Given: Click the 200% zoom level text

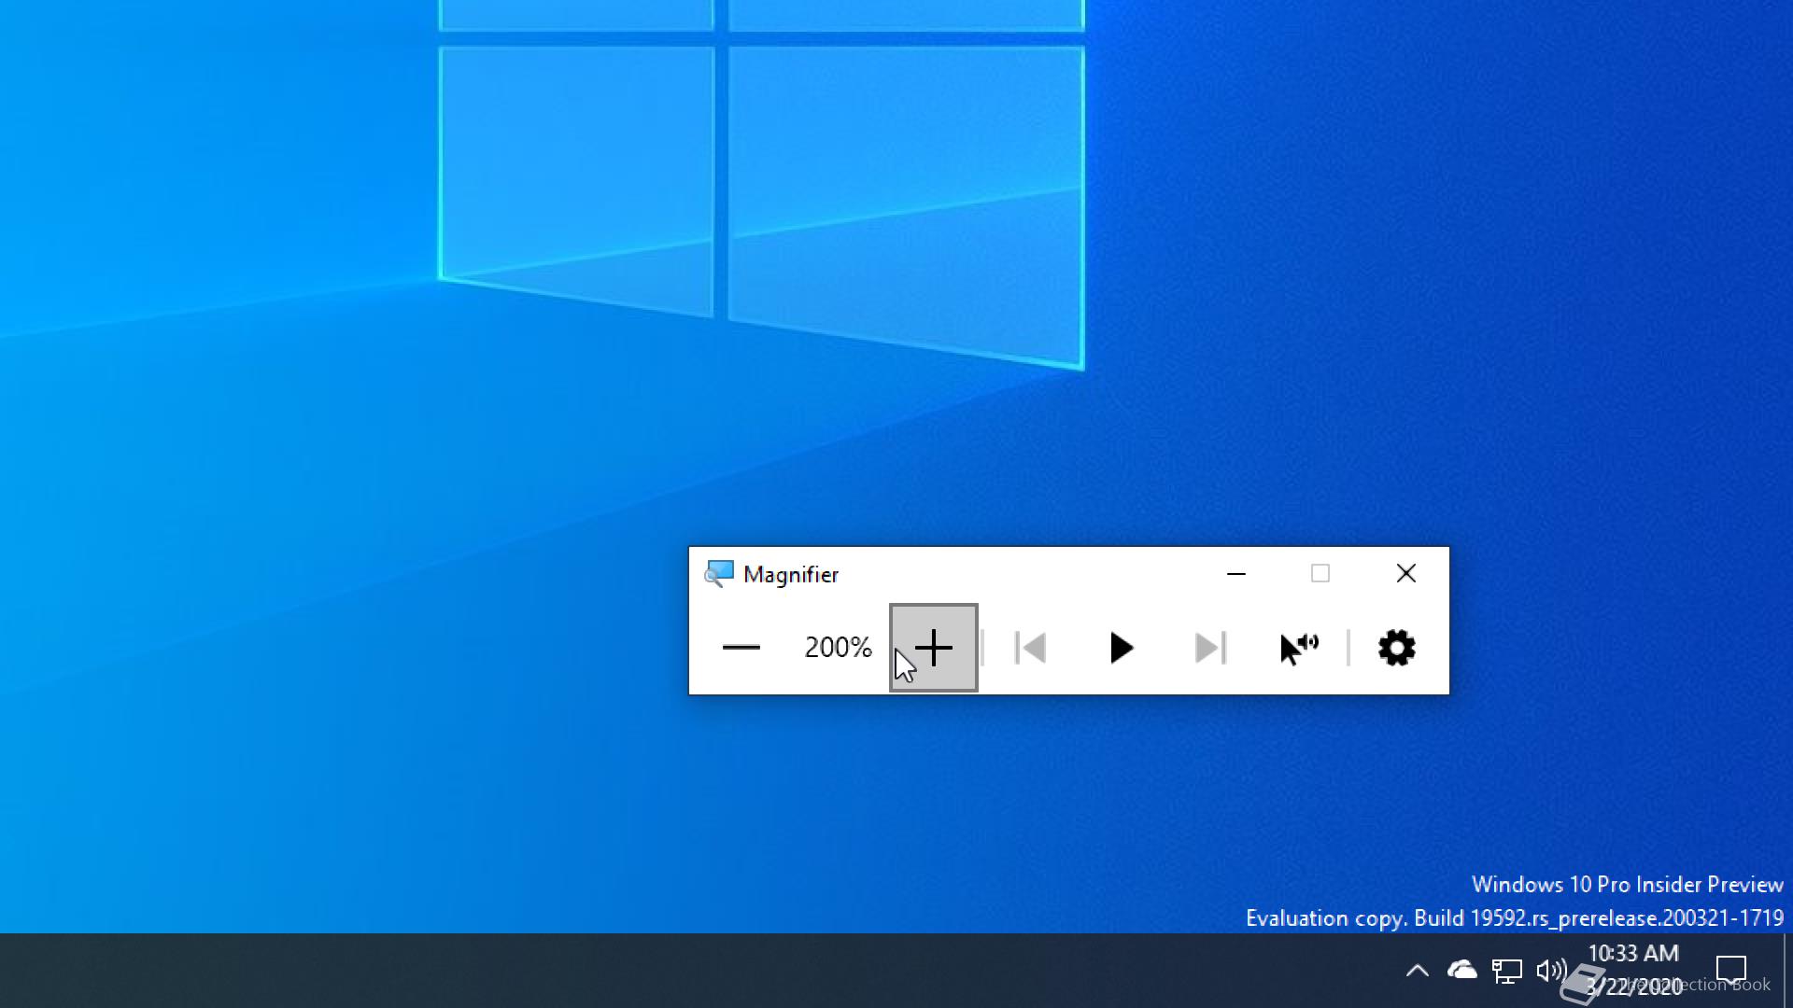Looking at the screenshot, I should (838, 648).
